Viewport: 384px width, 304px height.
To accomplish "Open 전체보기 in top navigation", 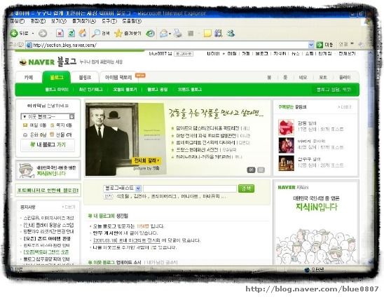I will click(347, 53).
